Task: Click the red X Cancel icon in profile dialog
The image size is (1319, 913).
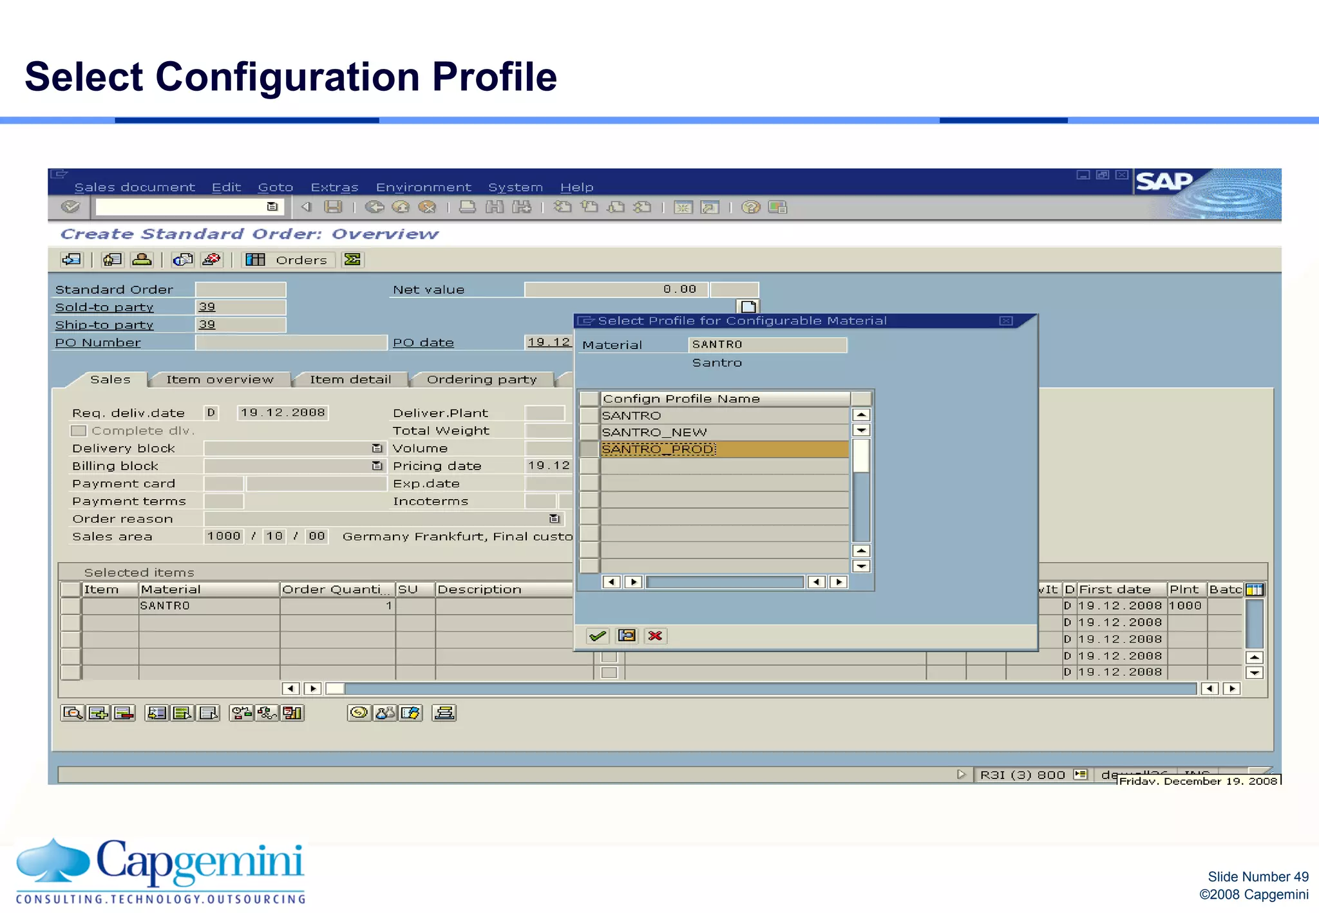Action: (x=656, y=635)
